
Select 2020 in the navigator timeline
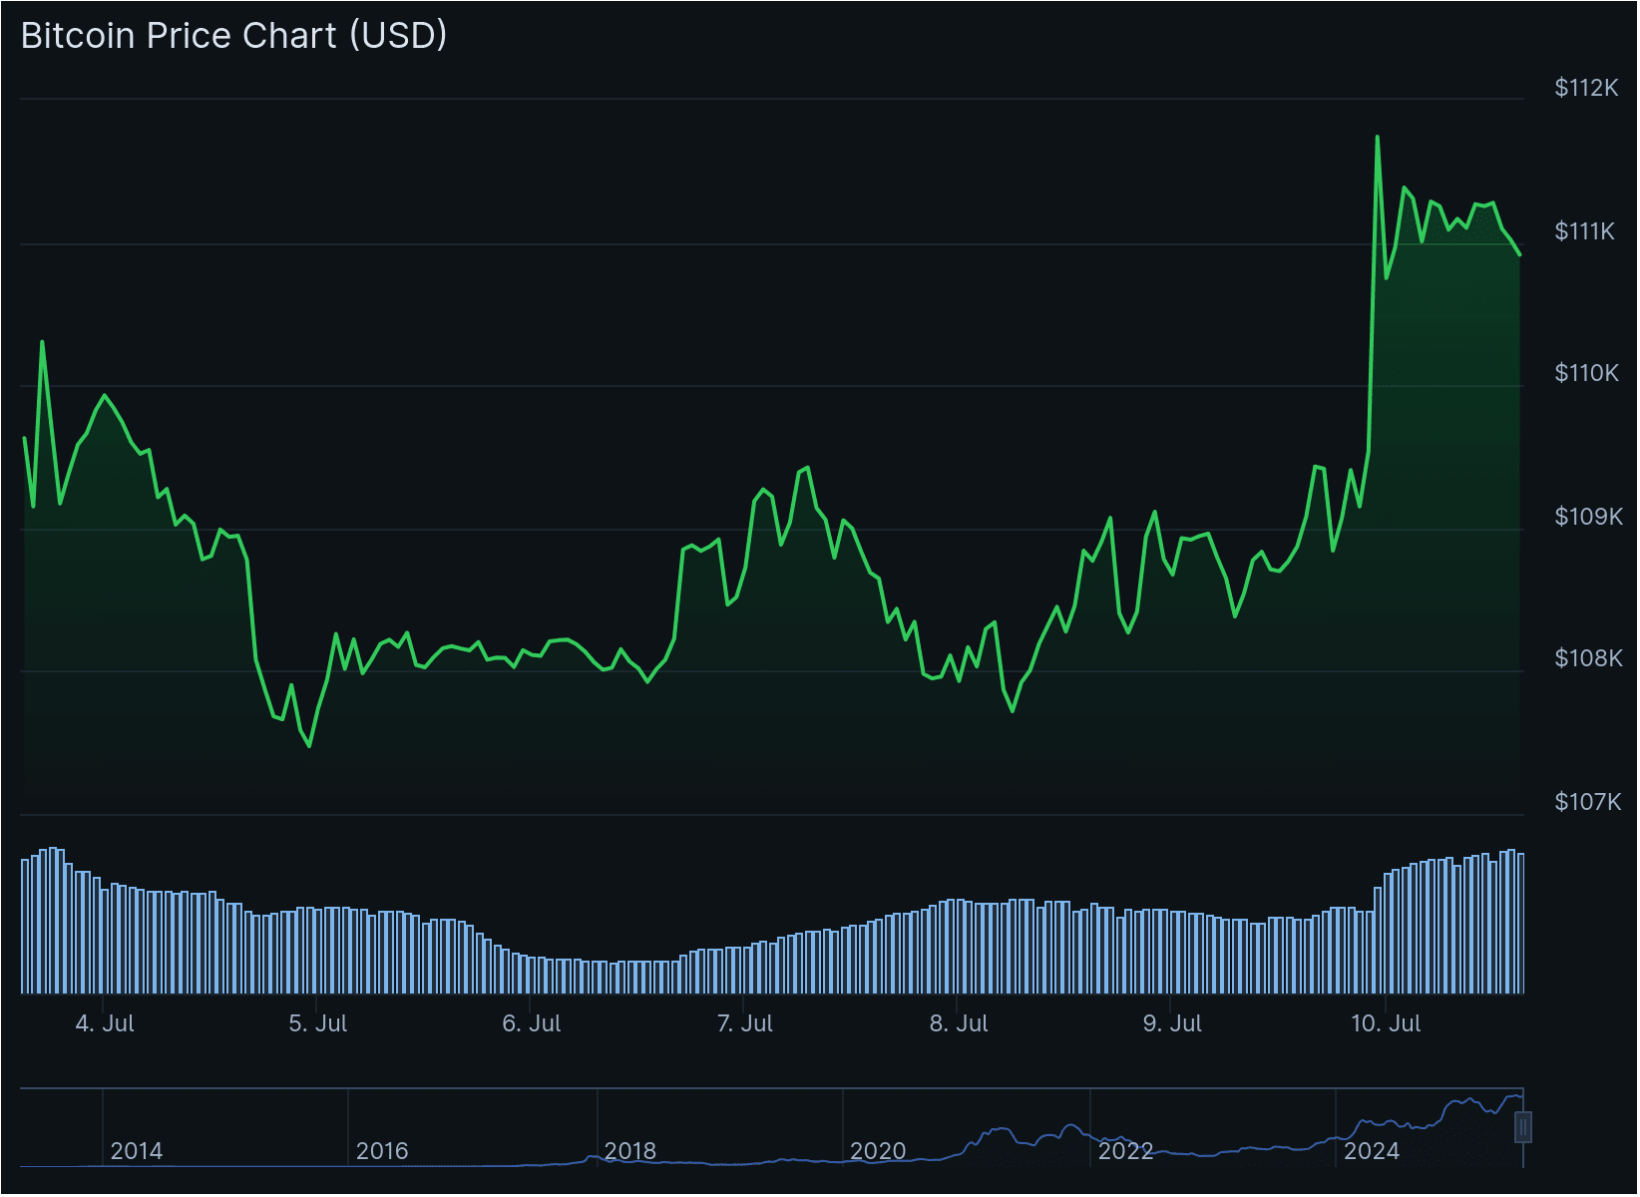[878, 1151]
